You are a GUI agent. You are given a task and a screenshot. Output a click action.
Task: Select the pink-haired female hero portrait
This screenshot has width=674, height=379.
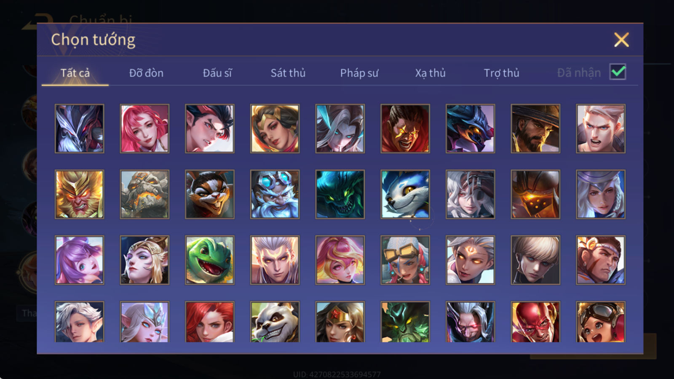point(144,128)
